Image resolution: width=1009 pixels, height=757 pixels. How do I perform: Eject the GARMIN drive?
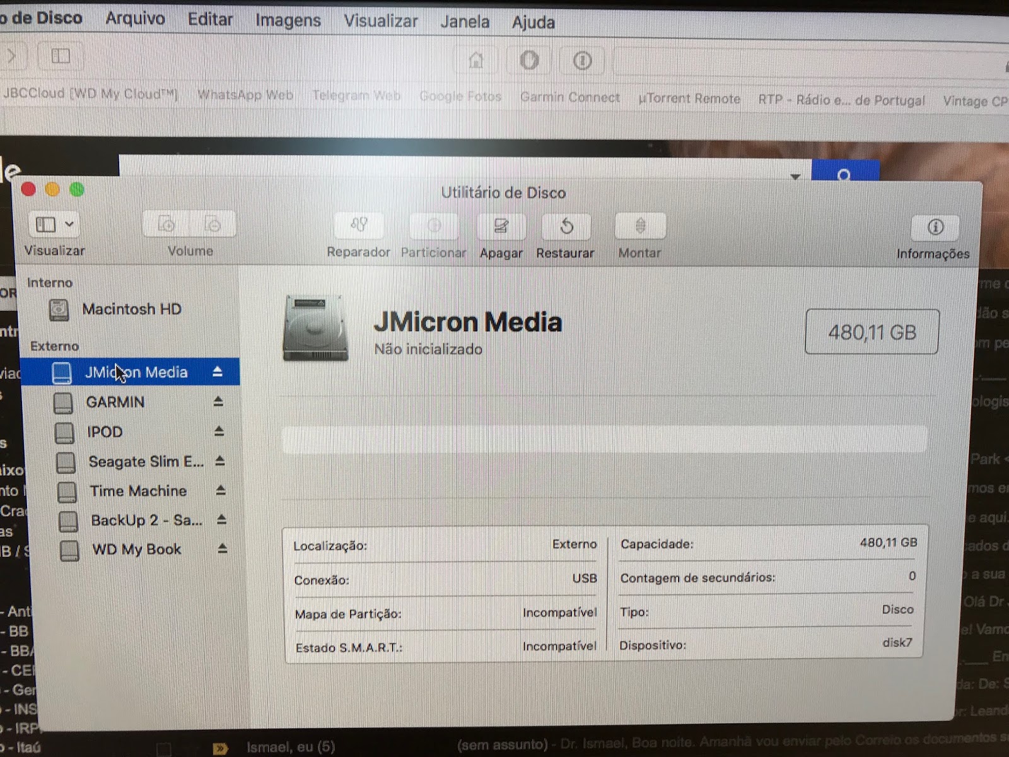(218, 401)
